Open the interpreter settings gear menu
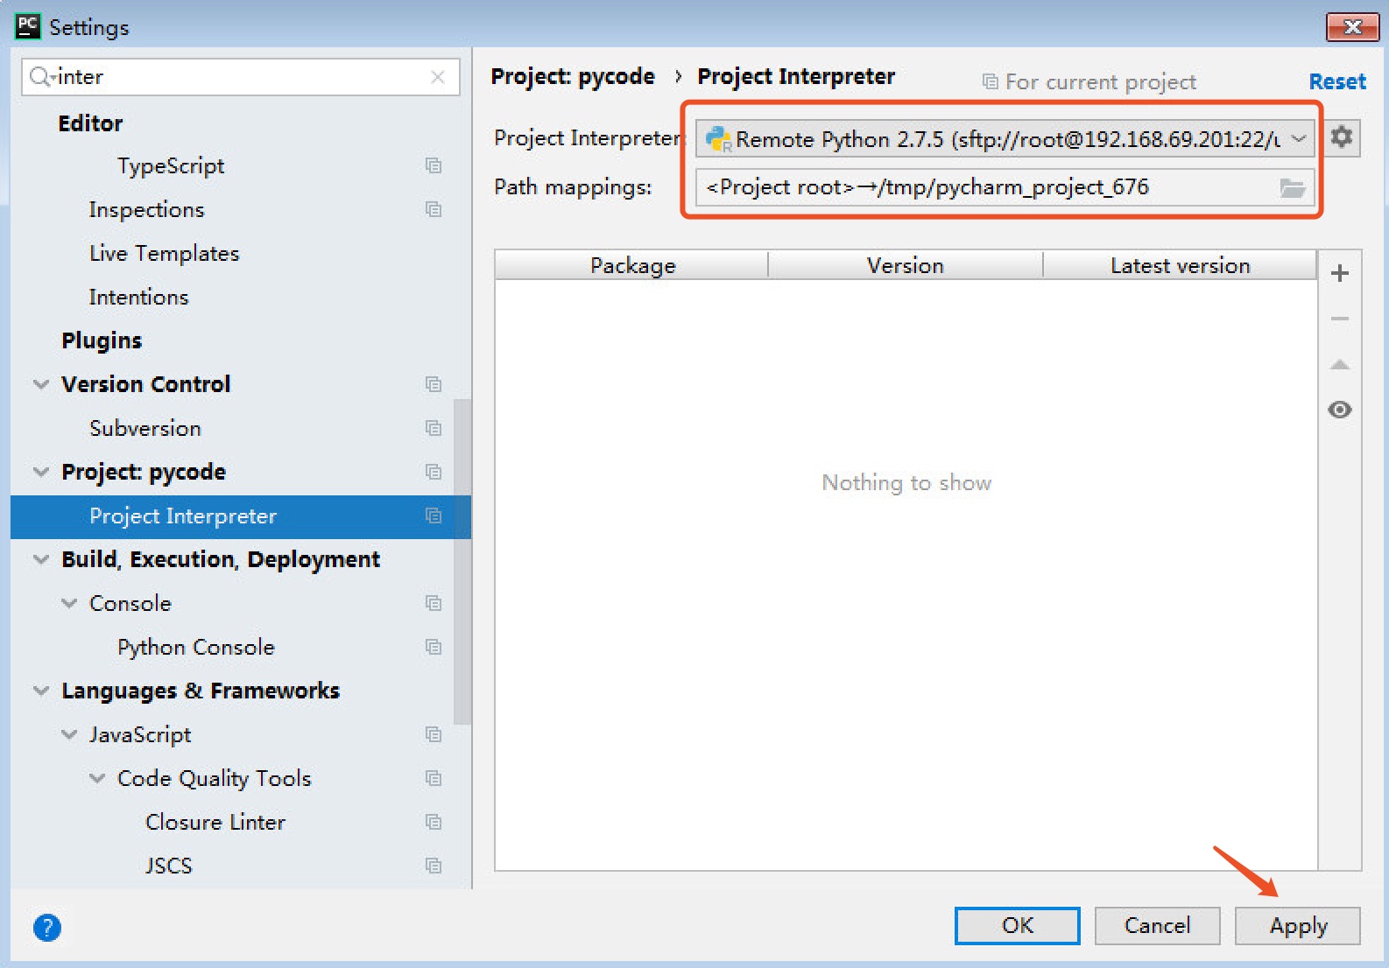This screenshot has height=968, width=1389. tap(1341, 137)
